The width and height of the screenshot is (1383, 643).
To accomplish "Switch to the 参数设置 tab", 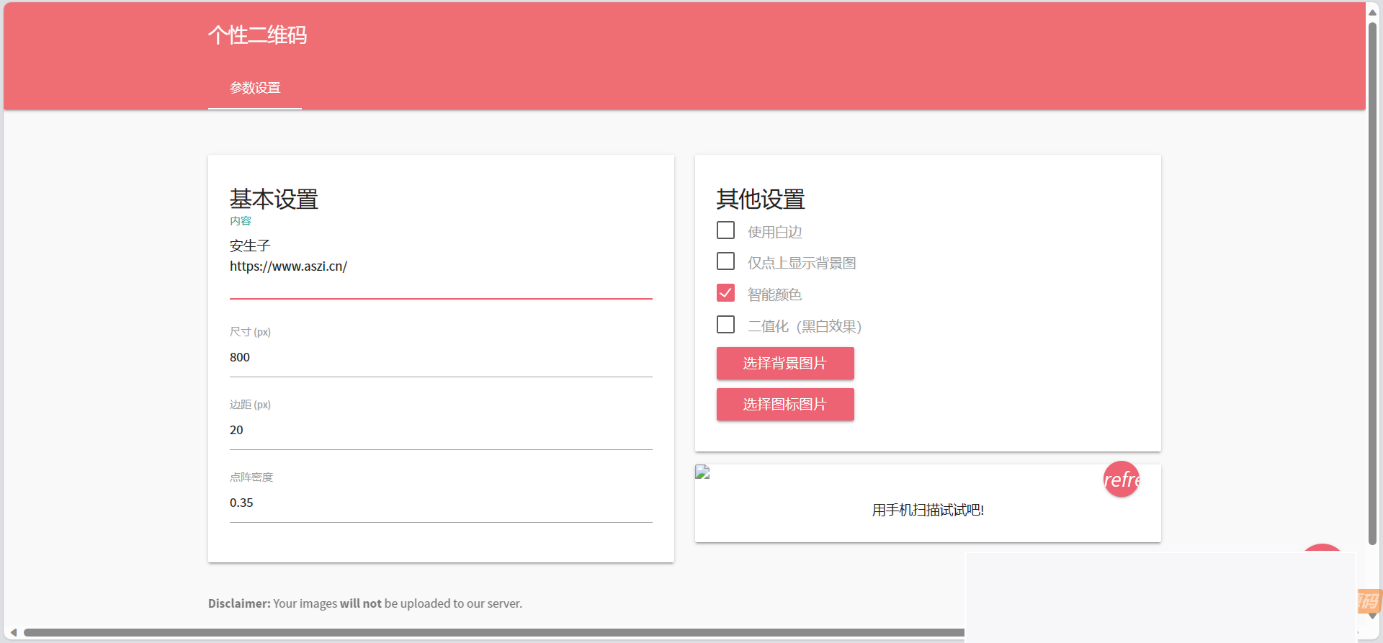I will 255,88.
